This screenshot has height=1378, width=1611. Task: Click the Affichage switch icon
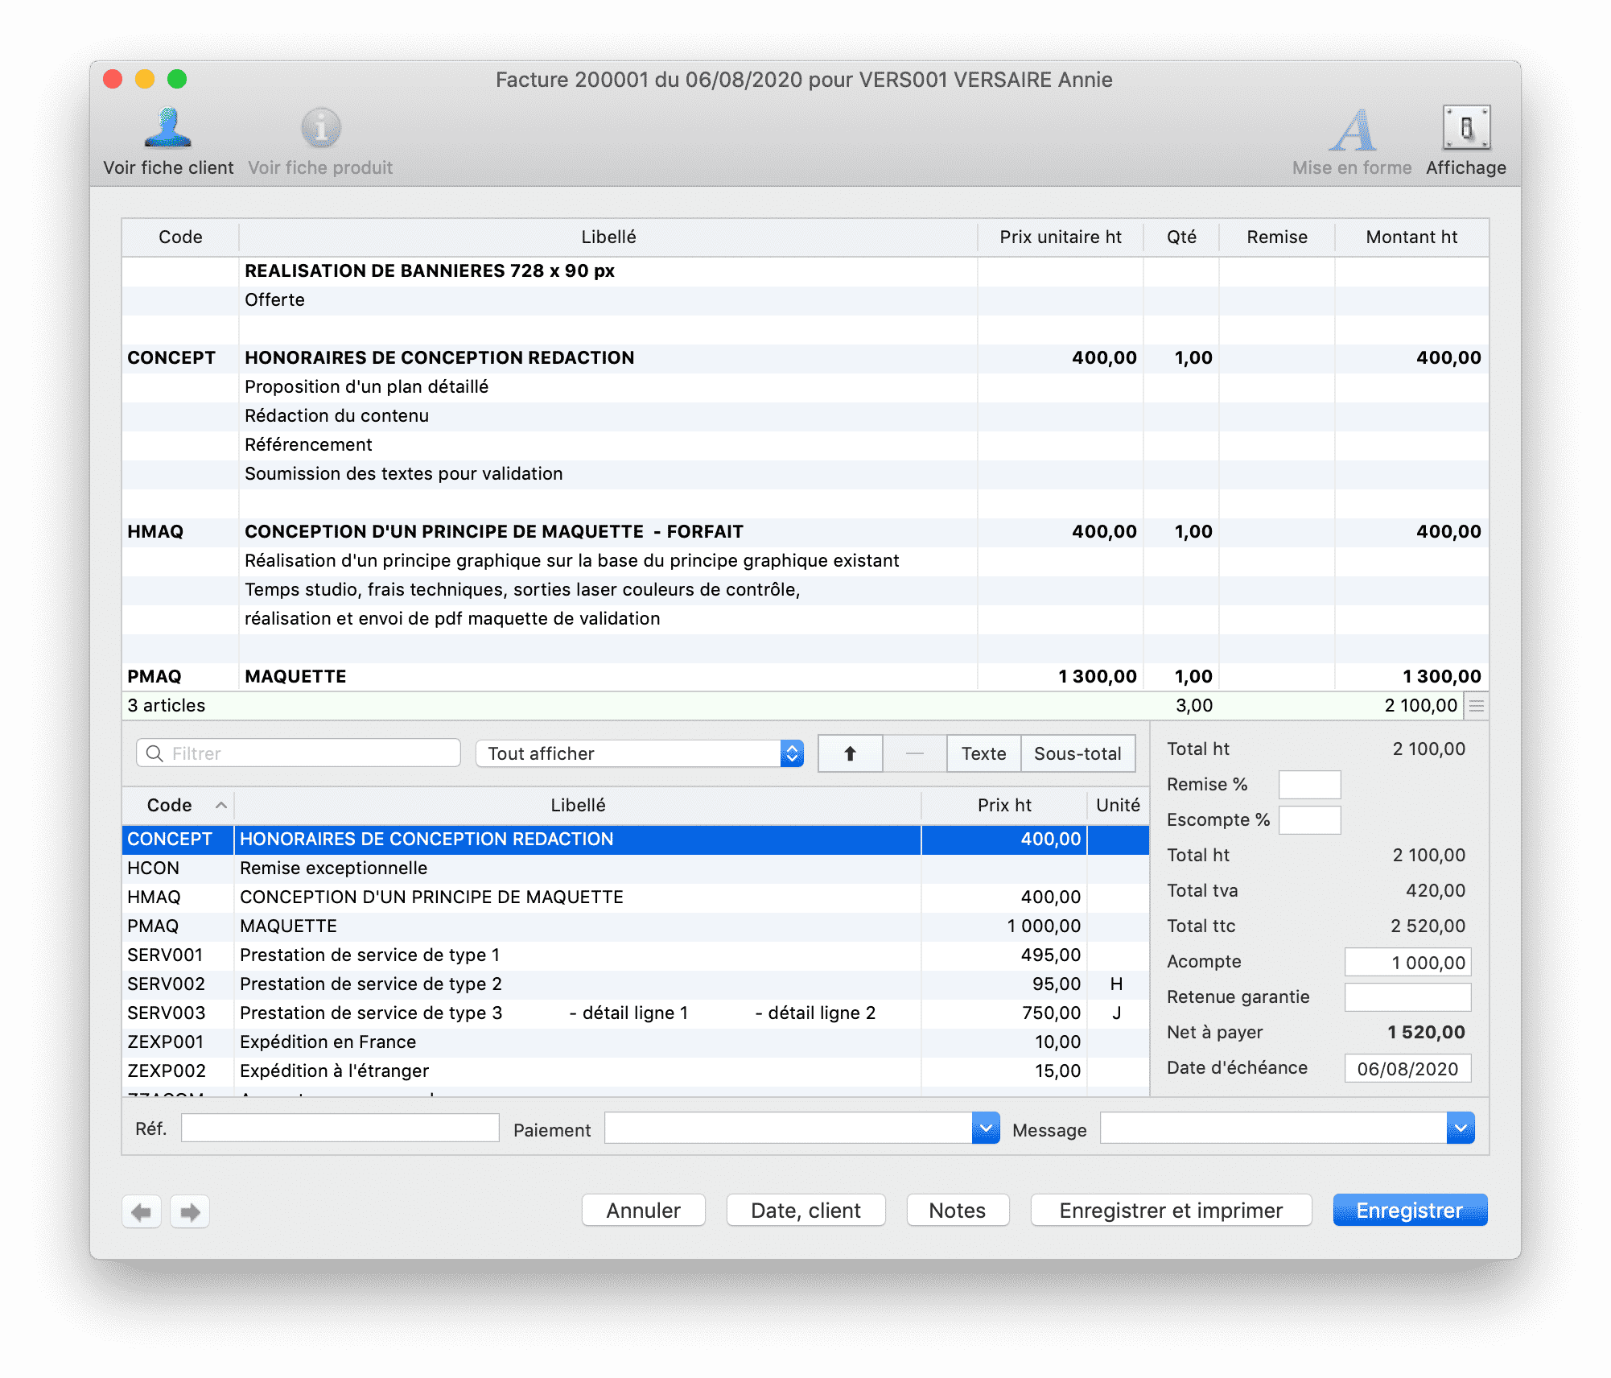click(x=1465, y=129)
